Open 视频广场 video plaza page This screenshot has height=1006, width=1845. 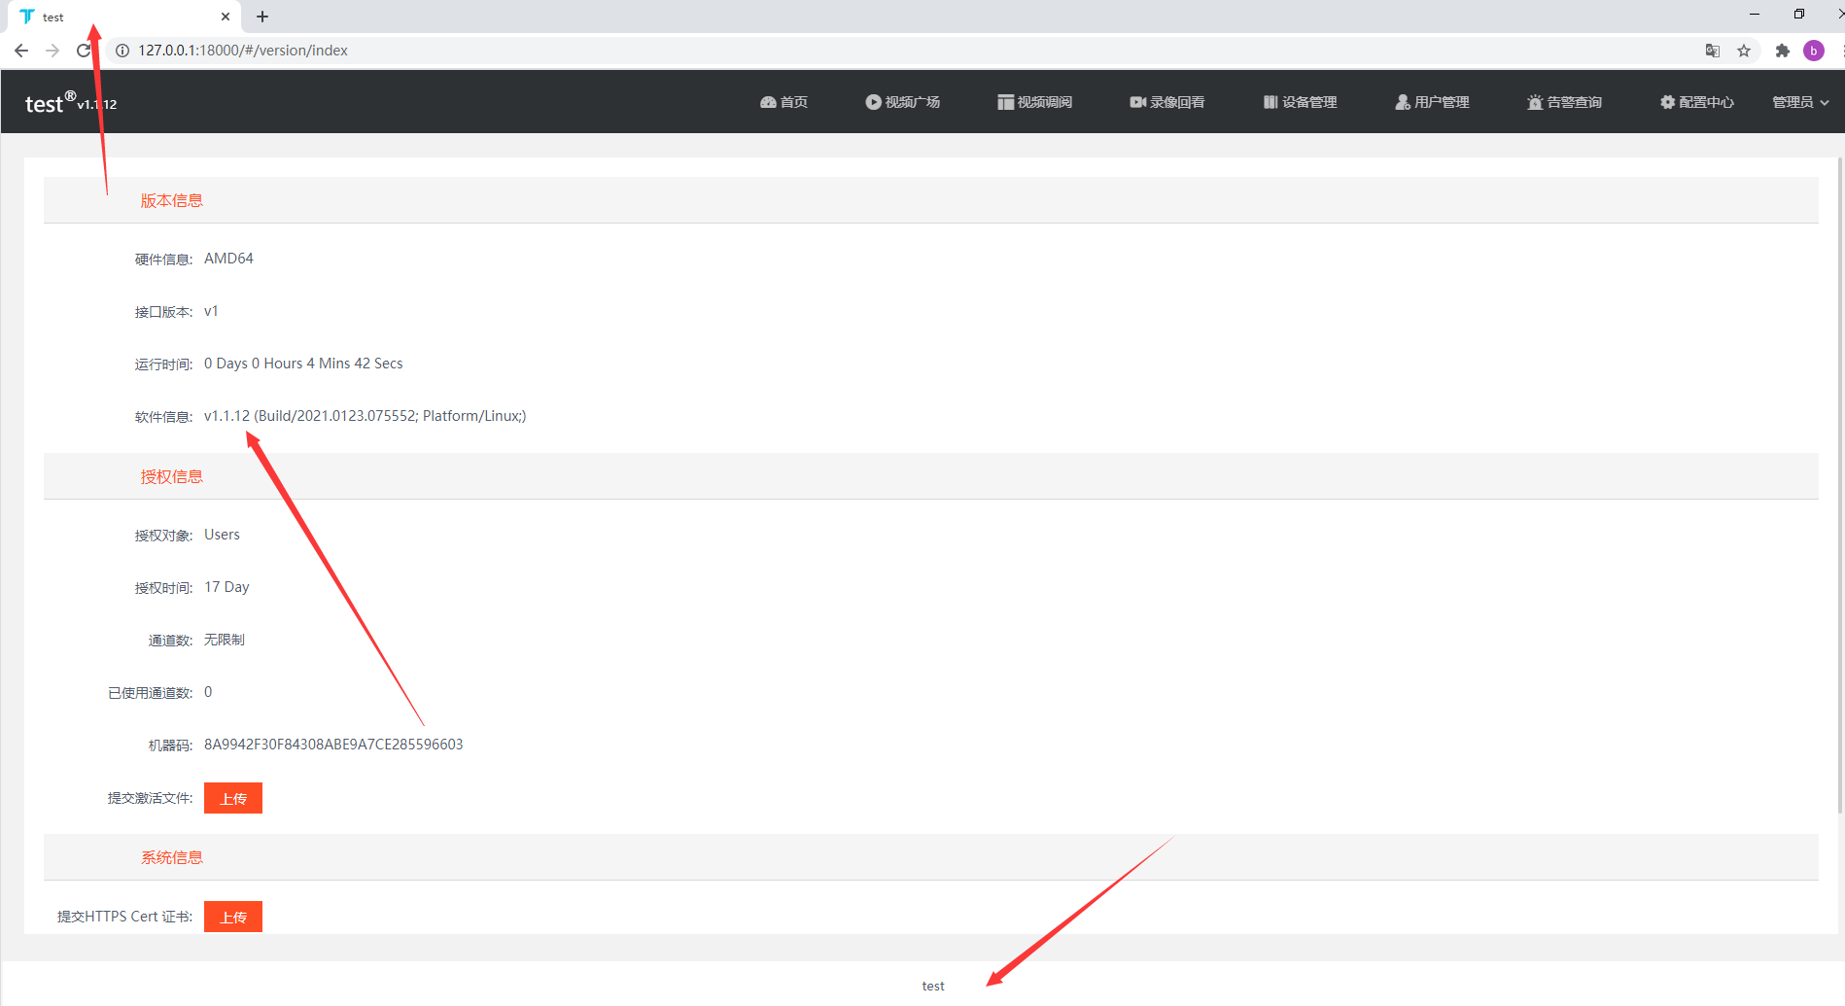(902, 102)
